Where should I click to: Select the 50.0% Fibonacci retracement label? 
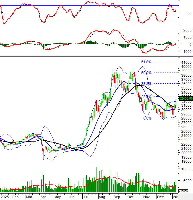pos(146,73)
